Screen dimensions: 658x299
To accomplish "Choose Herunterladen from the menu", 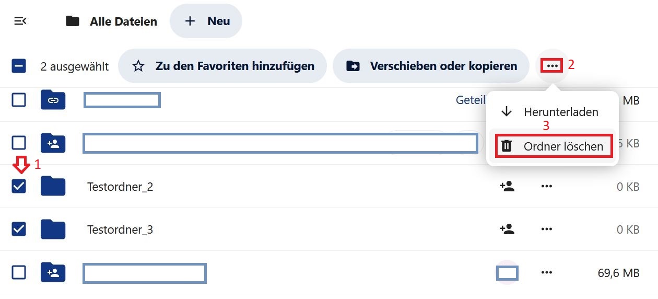I will (x=553, y=112).
